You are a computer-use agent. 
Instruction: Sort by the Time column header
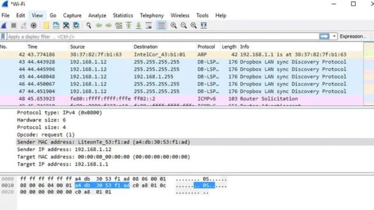coord(47,47)
